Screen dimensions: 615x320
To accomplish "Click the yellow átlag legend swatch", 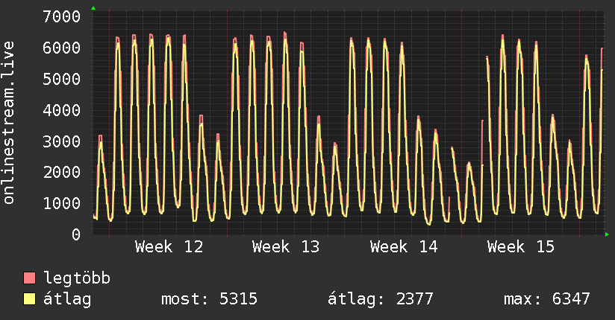I will coord(29,299).
